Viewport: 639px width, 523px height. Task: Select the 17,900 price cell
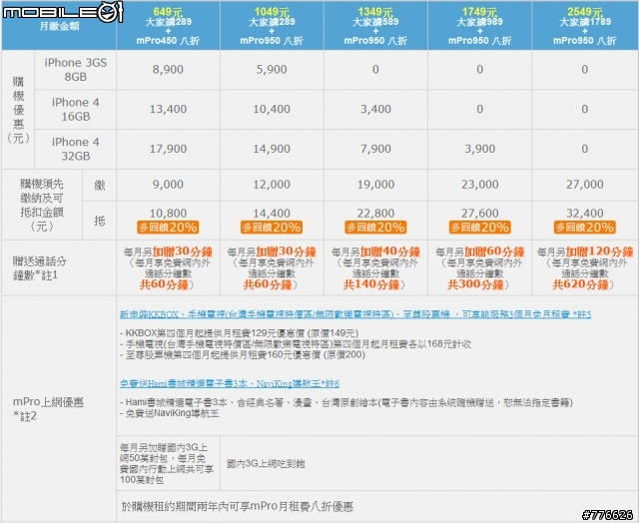[168, 149]
